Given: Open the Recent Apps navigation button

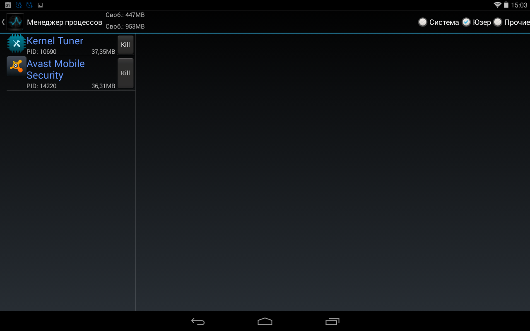Looking at the screenshot, I should (332, 321).
